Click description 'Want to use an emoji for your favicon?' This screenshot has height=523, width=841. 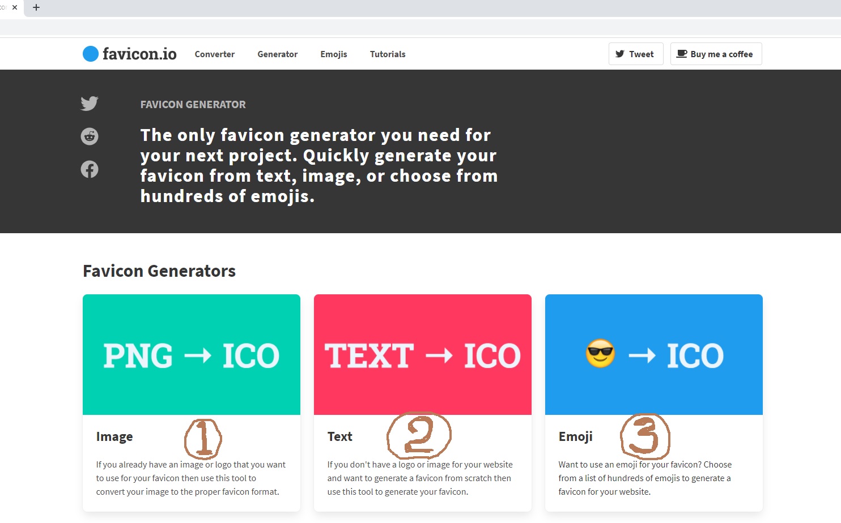pyautogui.click(x=645, y=478)
